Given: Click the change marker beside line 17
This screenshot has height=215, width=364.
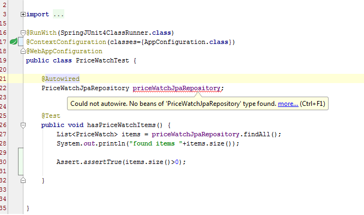Looking at the screenshot, I should 20,42.
